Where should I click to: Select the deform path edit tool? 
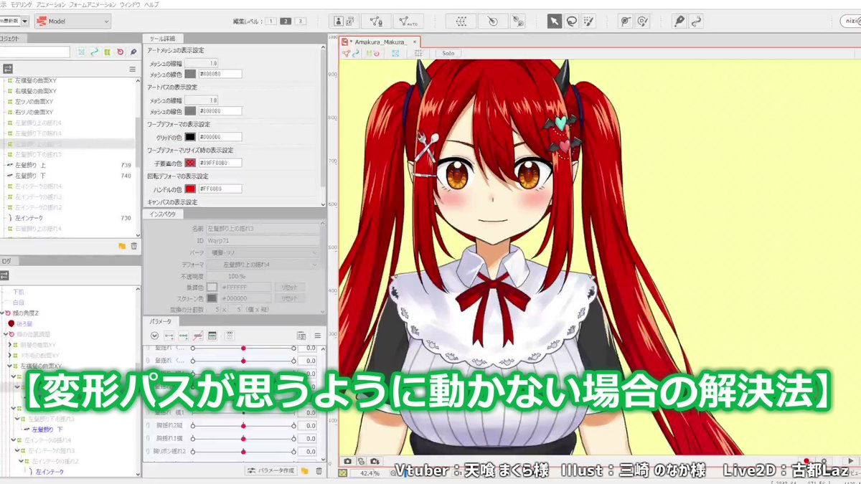click(x=679, y=22)
